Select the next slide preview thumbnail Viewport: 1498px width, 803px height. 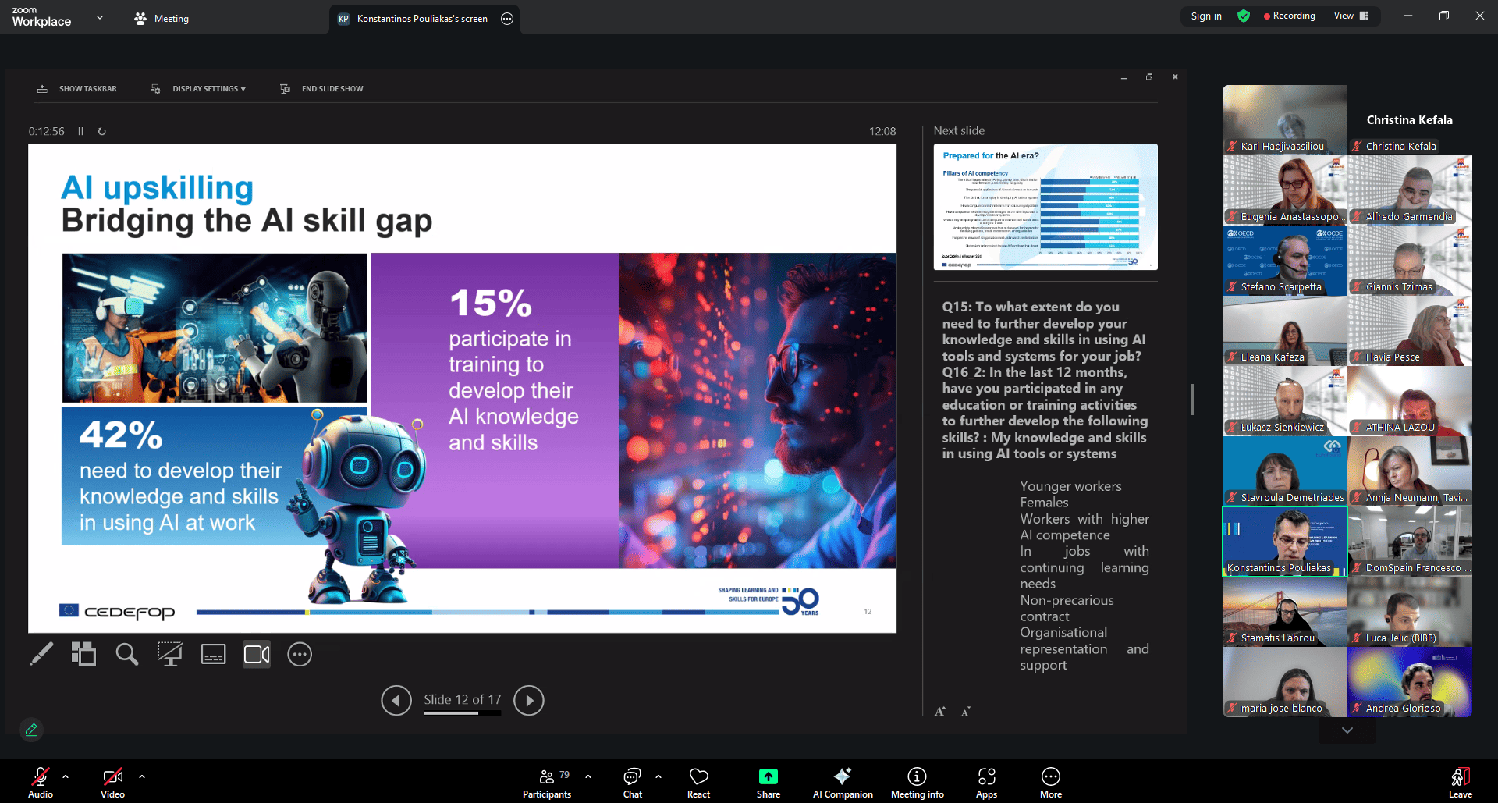pos(1045,207)
